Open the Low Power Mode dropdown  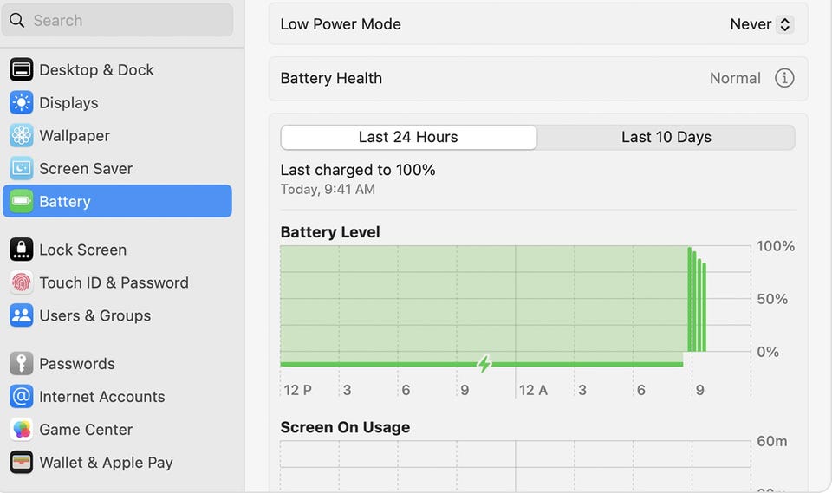[x=762, y=24]
